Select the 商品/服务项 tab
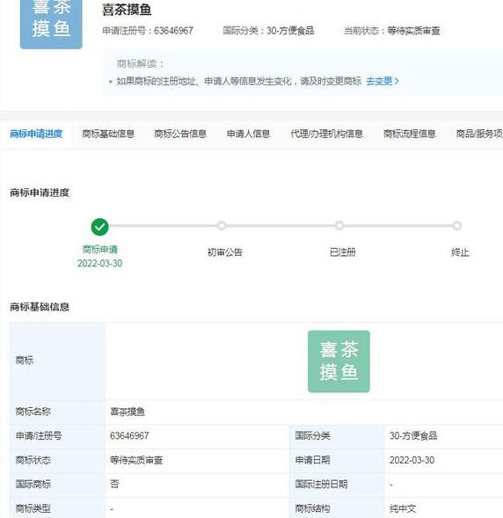 coord(479,134)
